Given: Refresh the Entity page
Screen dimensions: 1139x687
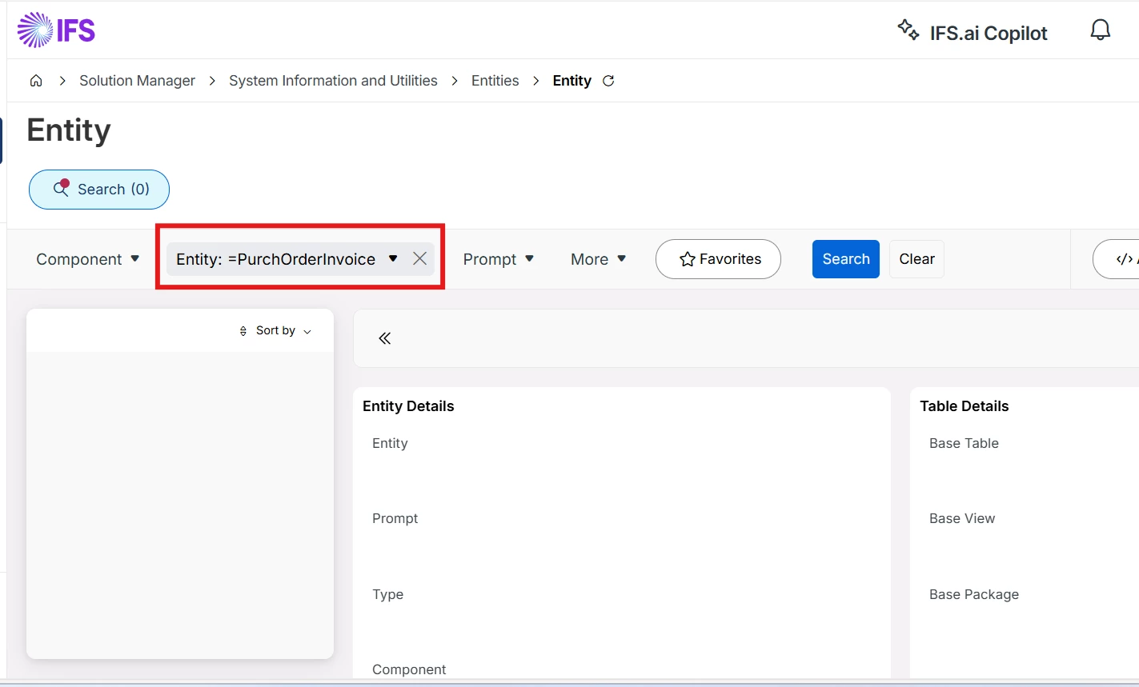Looking at the screenshot, I should tap(608, 81).
